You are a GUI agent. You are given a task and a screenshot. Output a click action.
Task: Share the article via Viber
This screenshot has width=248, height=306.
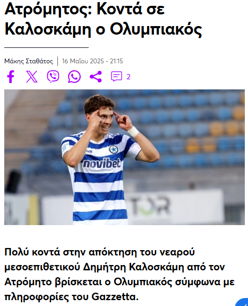pyautogui.click(x=53, y=77)
